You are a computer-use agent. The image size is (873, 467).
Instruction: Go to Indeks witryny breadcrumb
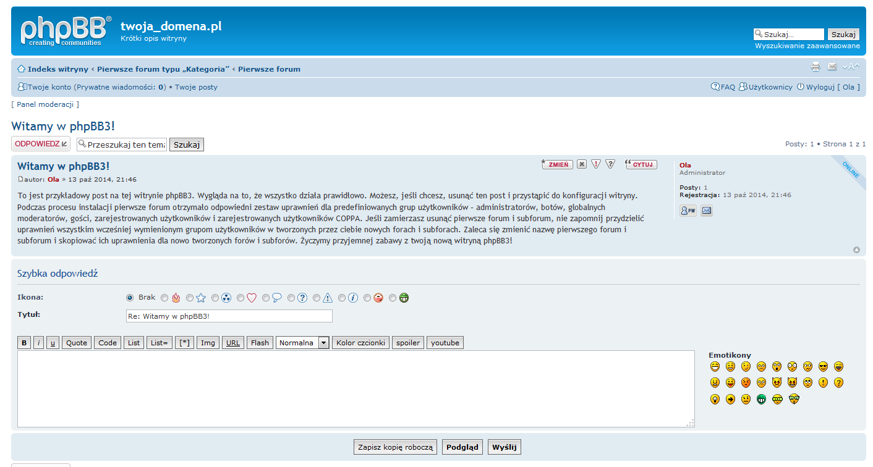point(58,69)
